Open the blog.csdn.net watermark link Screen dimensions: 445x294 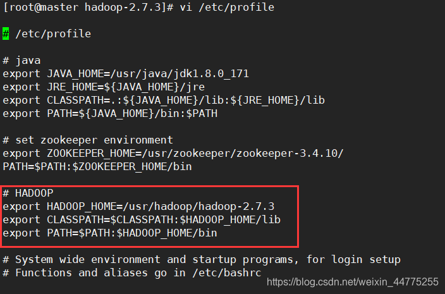pyautogui.click(x=353, y=282)
